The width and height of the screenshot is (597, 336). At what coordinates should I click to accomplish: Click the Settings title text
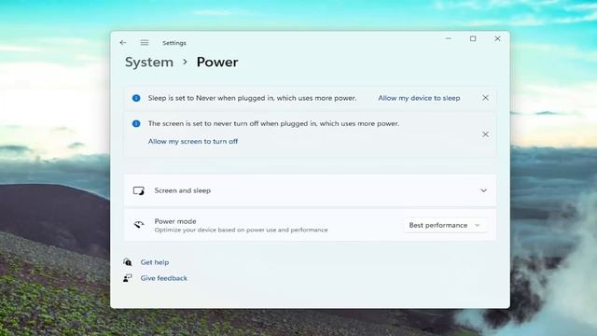(x=174, y=43)
